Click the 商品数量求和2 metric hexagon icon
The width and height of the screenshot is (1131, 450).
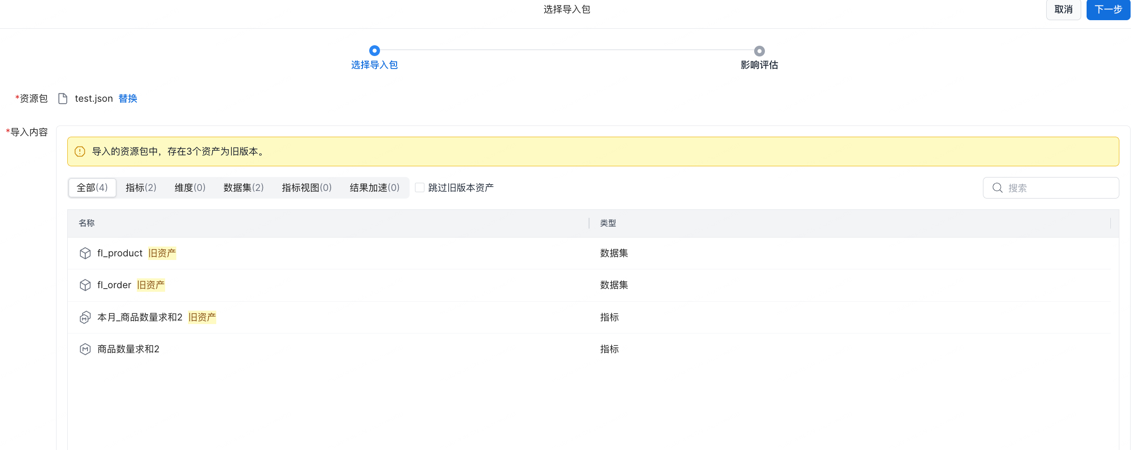click(x=85, y=349)
